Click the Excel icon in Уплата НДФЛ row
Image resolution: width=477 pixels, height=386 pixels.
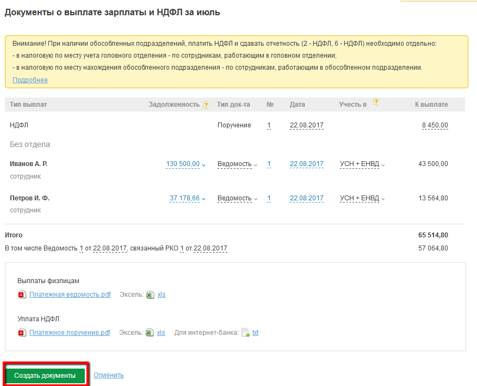click(x=150, y=333)
